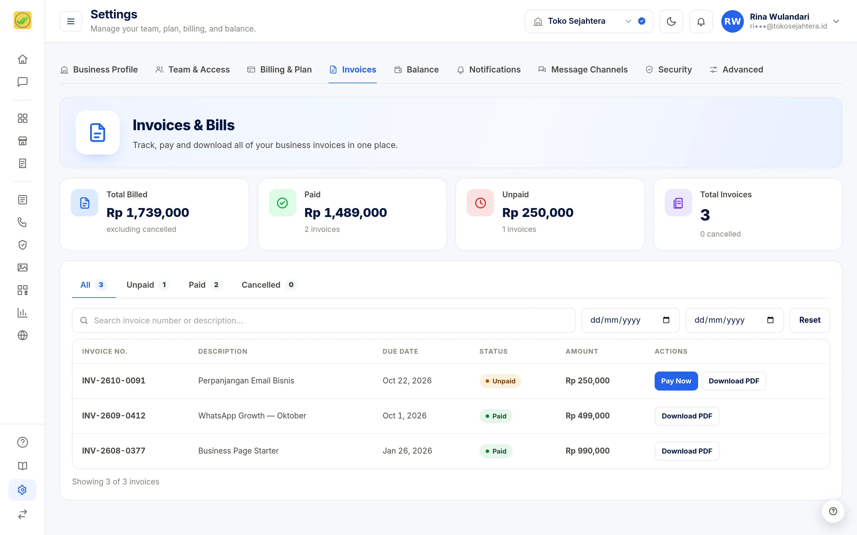The width and height of the screenshot is (857, 535).
Task: Click the Perpanjangan Email Bisnis description
Action: point(246,381)
